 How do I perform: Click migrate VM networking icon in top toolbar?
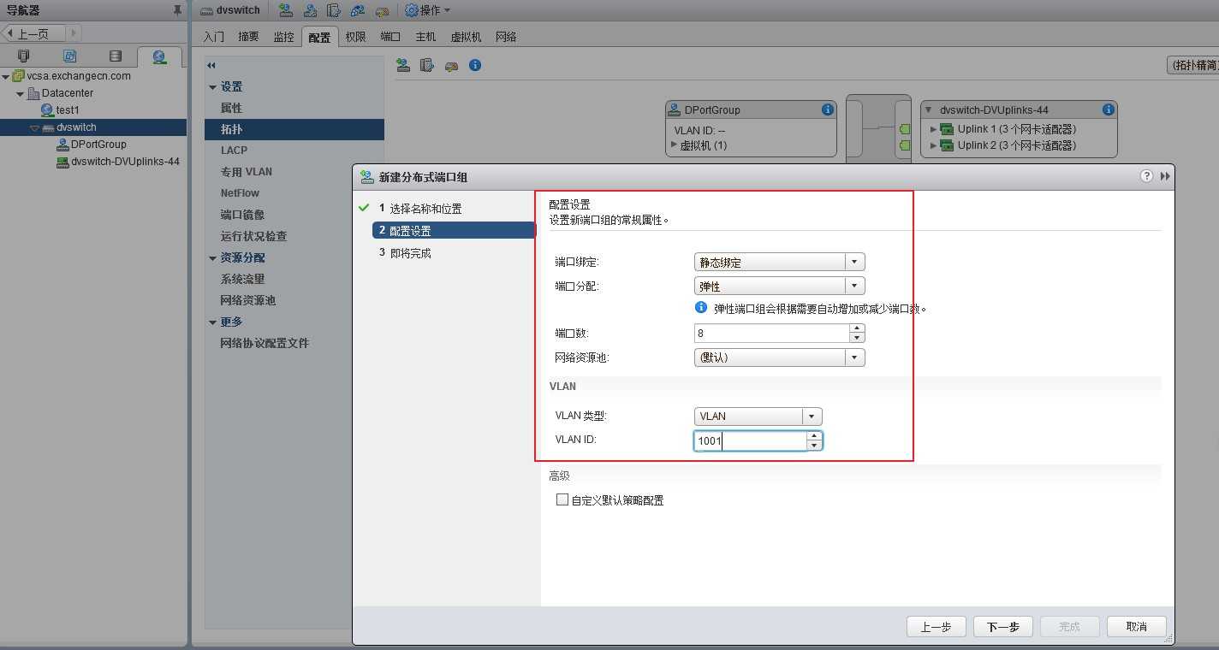[x=358, y=10]
